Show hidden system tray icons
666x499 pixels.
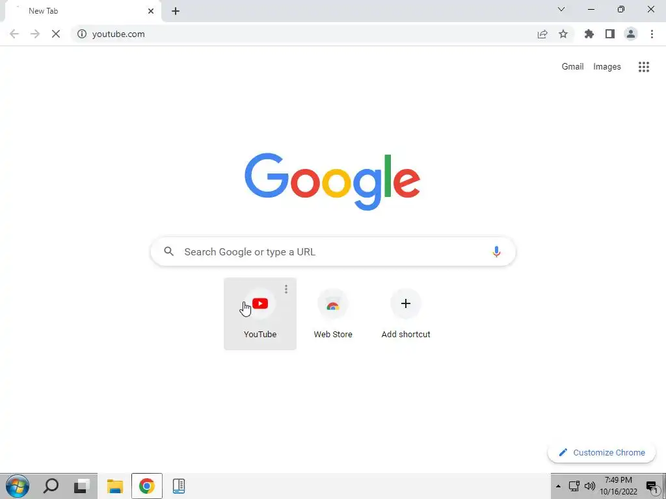(x=558, y=486)
